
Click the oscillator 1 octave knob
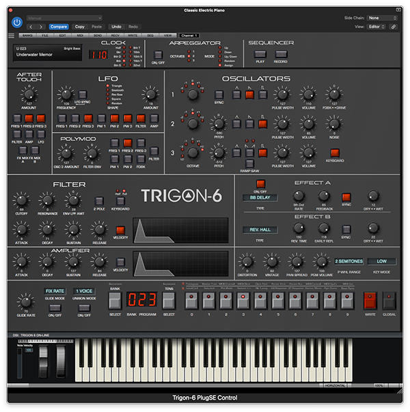193,94
